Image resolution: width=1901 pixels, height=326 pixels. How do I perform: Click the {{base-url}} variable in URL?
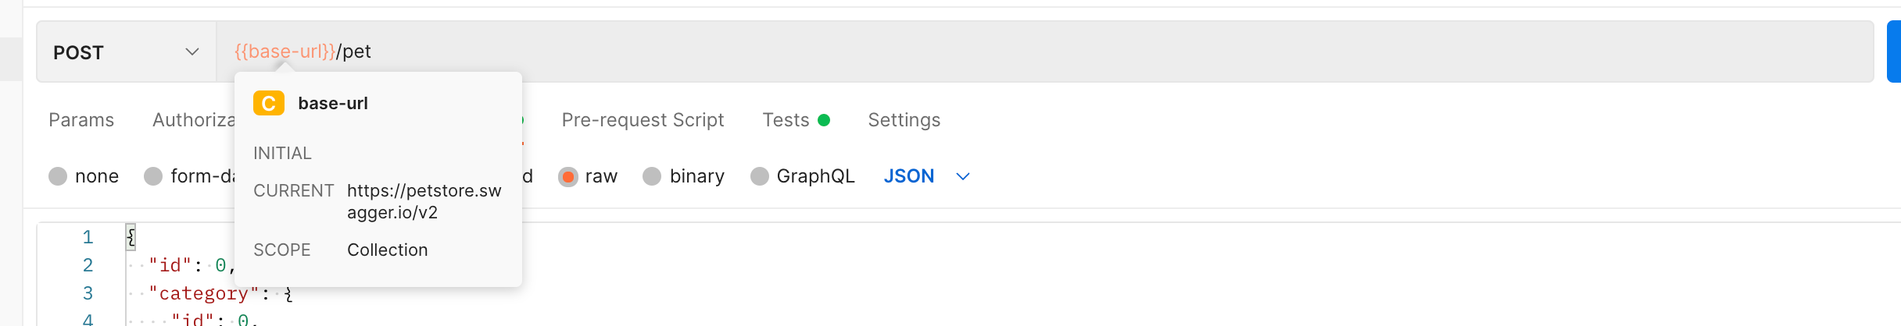click(x=285, y=51)
